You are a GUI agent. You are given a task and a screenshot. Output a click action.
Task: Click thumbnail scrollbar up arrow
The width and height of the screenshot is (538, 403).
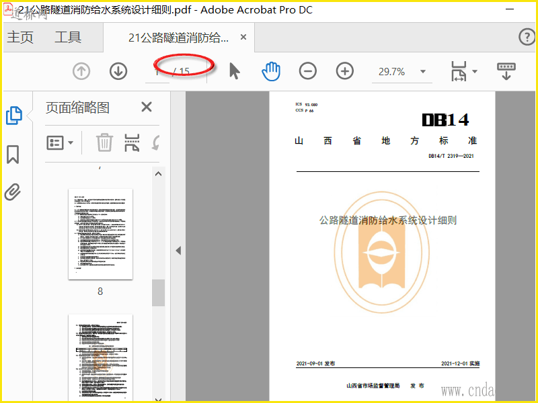pyautogui.click(x=158, y=174)
